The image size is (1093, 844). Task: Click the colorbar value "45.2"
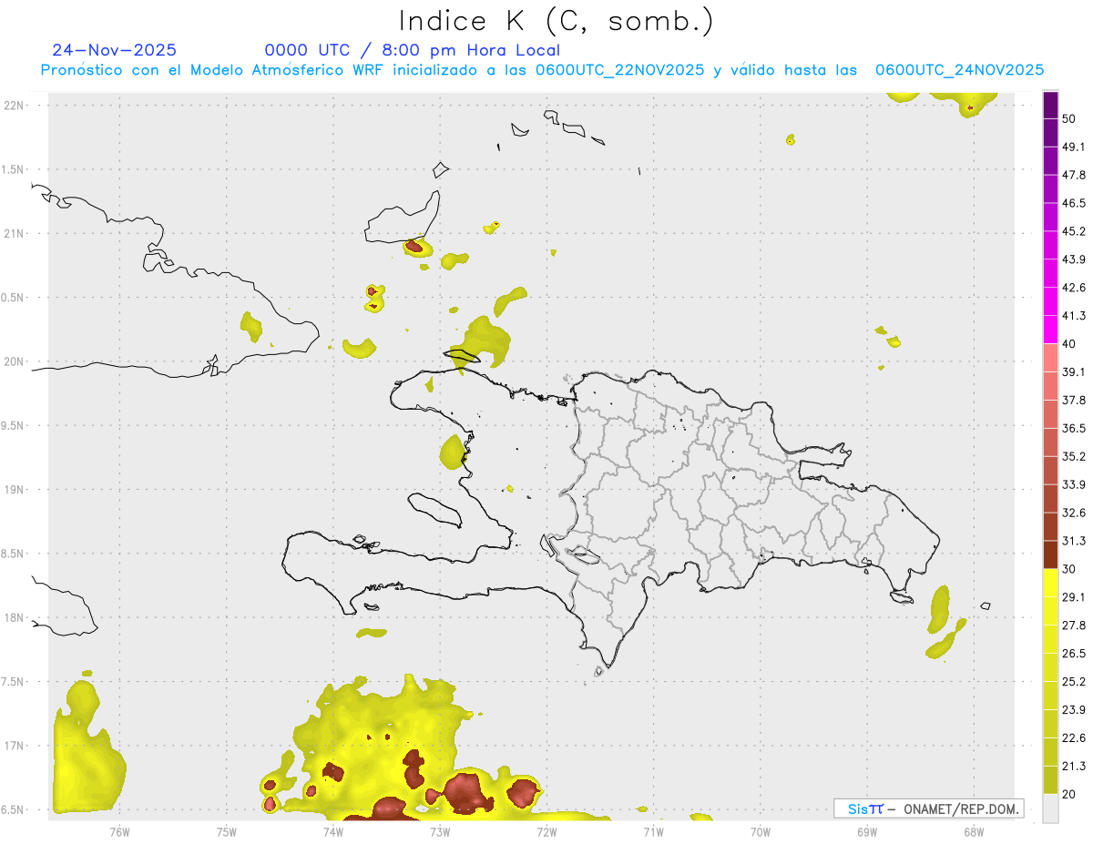click(1074, 231)
